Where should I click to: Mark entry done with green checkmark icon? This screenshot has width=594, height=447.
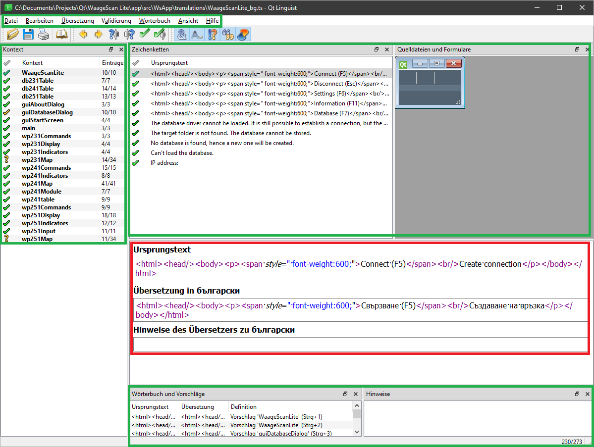pos(144,35)
